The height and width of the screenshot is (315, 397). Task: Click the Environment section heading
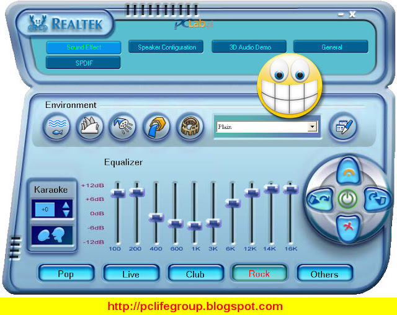point(71,105)
